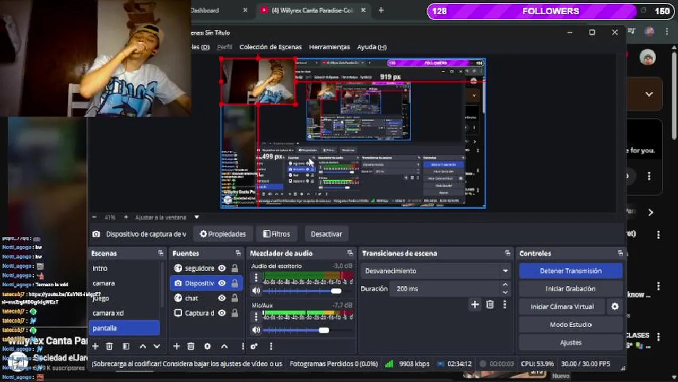Open scene filters icon in Escenas toolbar
This screenshot has height=382, width=678.
coord(126,346)
